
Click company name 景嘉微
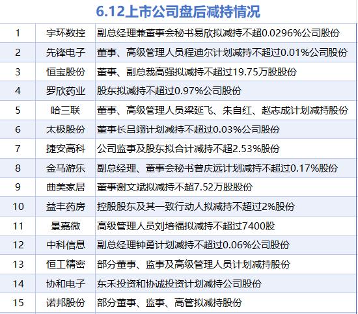tap(66, 226)
